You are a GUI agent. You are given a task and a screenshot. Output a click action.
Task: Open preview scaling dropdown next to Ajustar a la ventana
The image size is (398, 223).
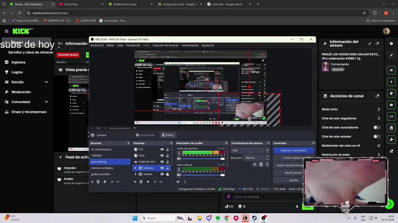(x=135, y=128)
